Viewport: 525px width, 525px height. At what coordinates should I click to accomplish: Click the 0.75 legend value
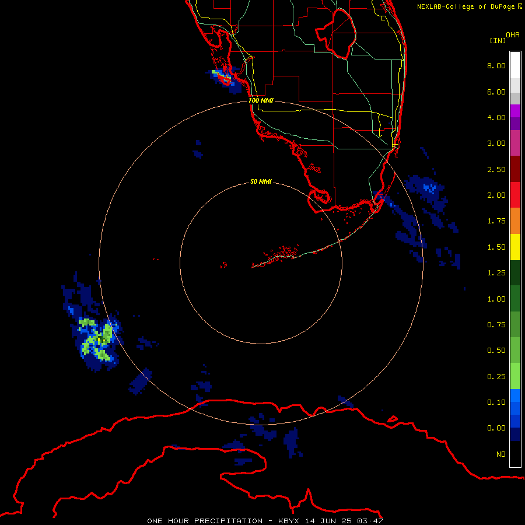(496, 325)
